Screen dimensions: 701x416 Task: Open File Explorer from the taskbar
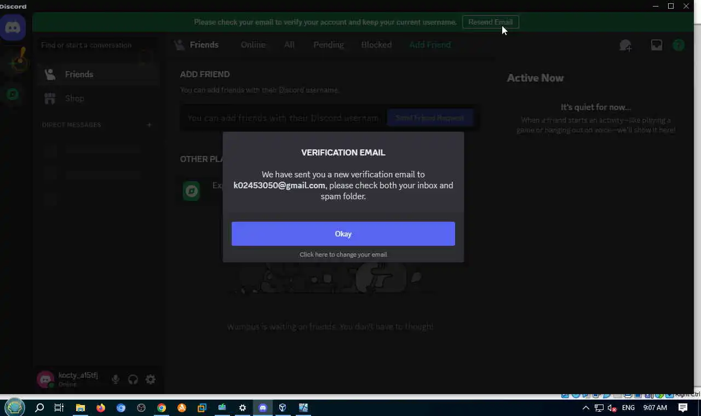[81, 408]
